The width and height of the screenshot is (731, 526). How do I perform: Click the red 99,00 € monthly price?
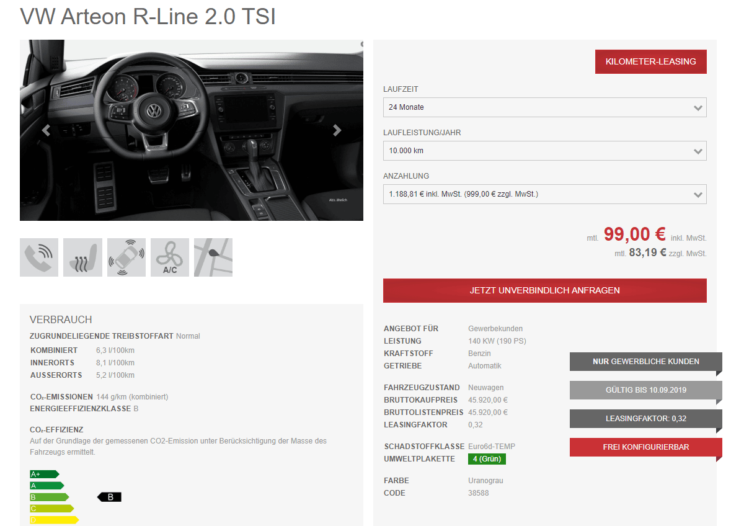tap(634, 234)
